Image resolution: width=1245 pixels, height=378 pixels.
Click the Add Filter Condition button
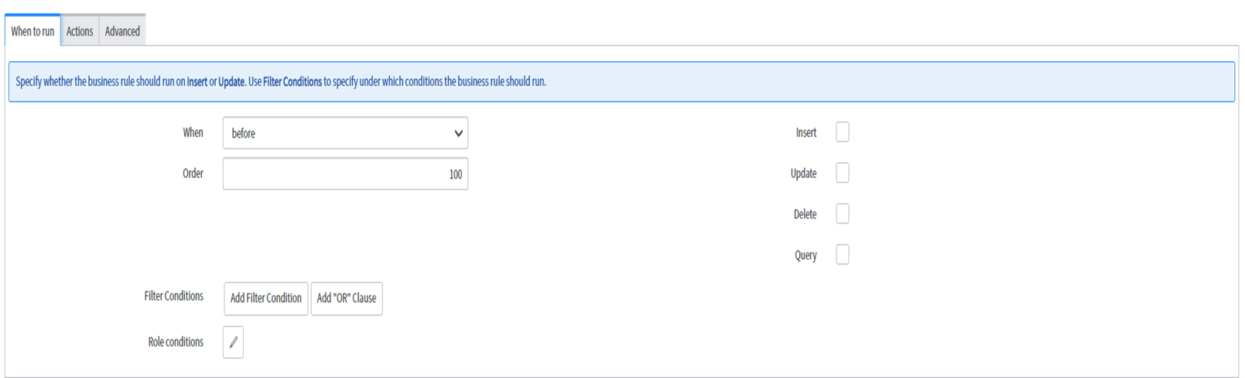(266, 298)
